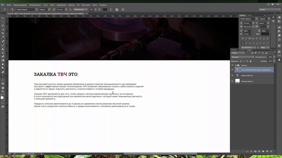Click the foreground color swatch
The height and width of the screenshot is (158, 282).
(2, 97)
